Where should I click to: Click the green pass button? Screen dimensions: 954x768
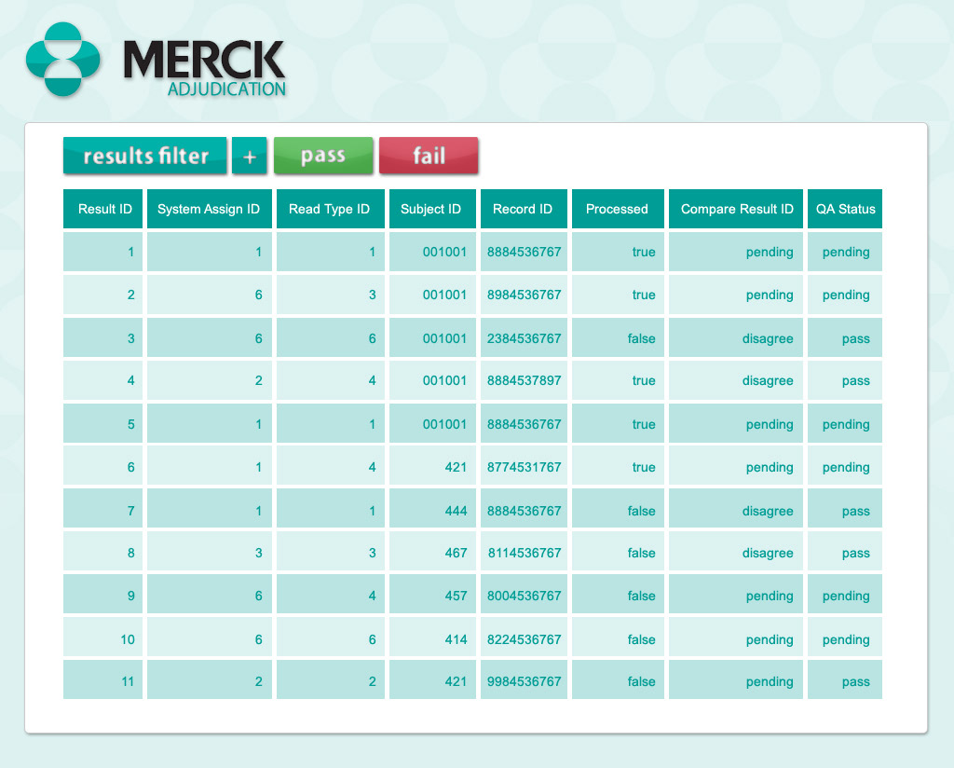(x=323, y=156)
